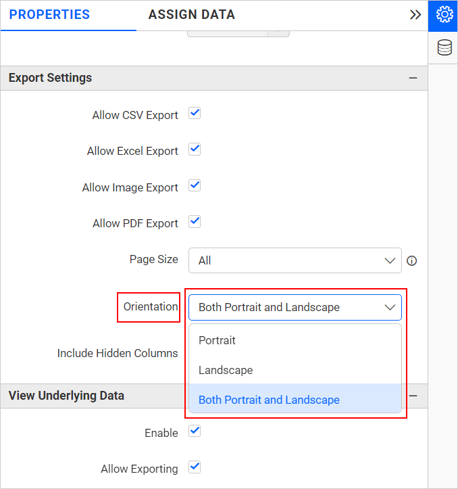Collapse the Export Settings section
This screenshot has height=489, width=458.
[x=413, y=78]
